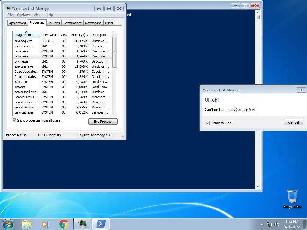Open the Options menu in Task Manager
The height and width of the screenshot is (230, 307).
[23, 15]
